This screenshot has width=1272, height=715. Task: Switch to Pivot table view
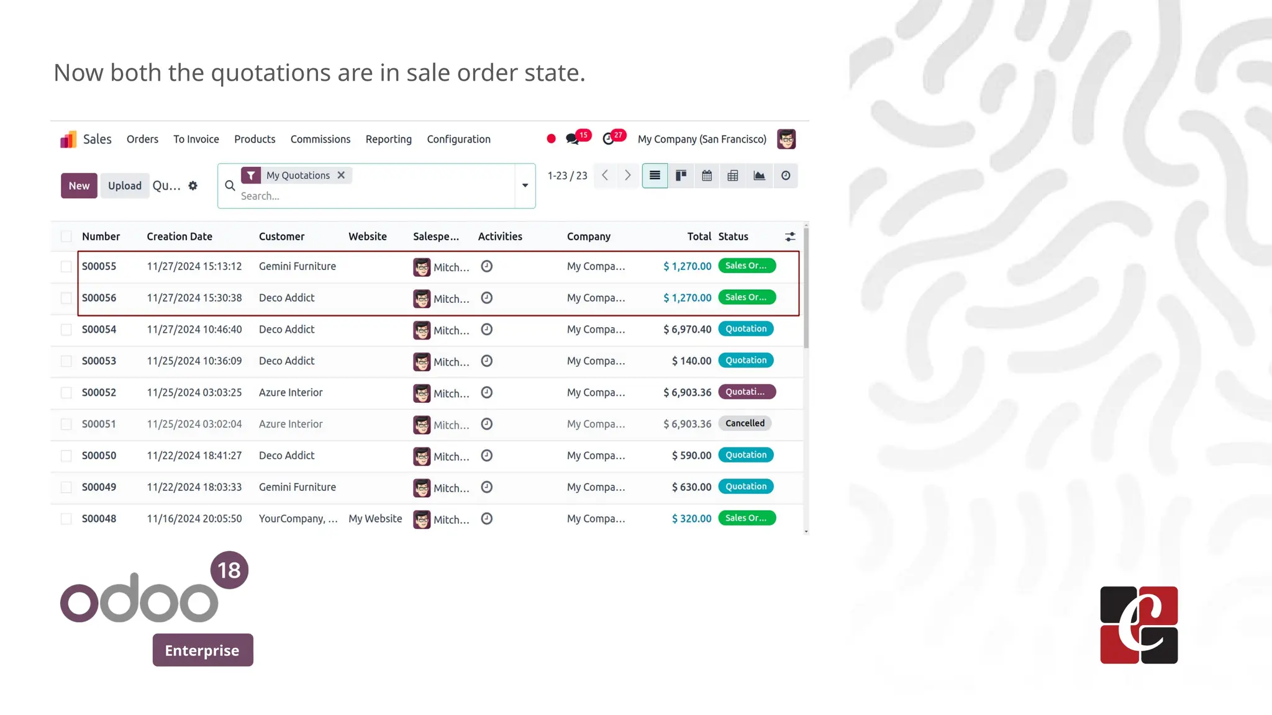click(x=733, y=176)
